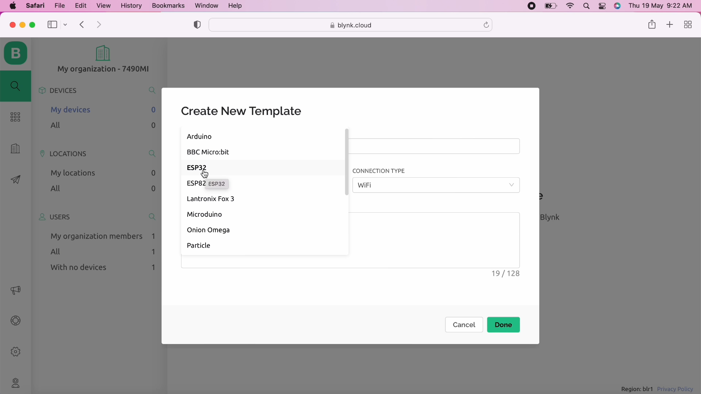This screenshot has width=701, height=394.
Task: Search locations with the magnifier icon
Action: [x=153, y=154]
